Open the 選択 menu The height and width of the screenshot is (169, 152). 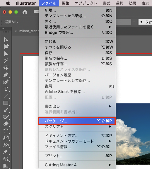[119, 3]
